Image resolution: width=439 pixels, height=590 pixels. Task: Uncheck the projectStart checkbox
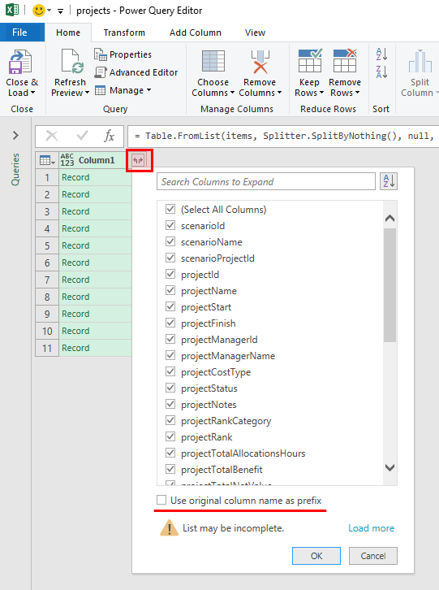pos(170,306)
